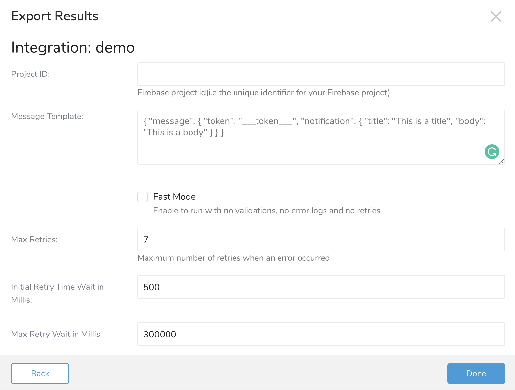Click the "Integration: demo" heading
The height and width of the screenshot is (390, 515).
click(x=73, y=48)
